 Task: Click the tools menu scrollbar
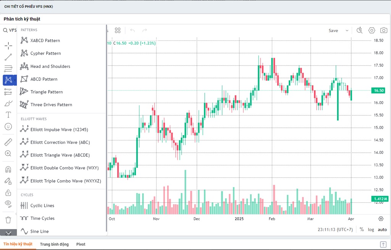click(107, 128)
